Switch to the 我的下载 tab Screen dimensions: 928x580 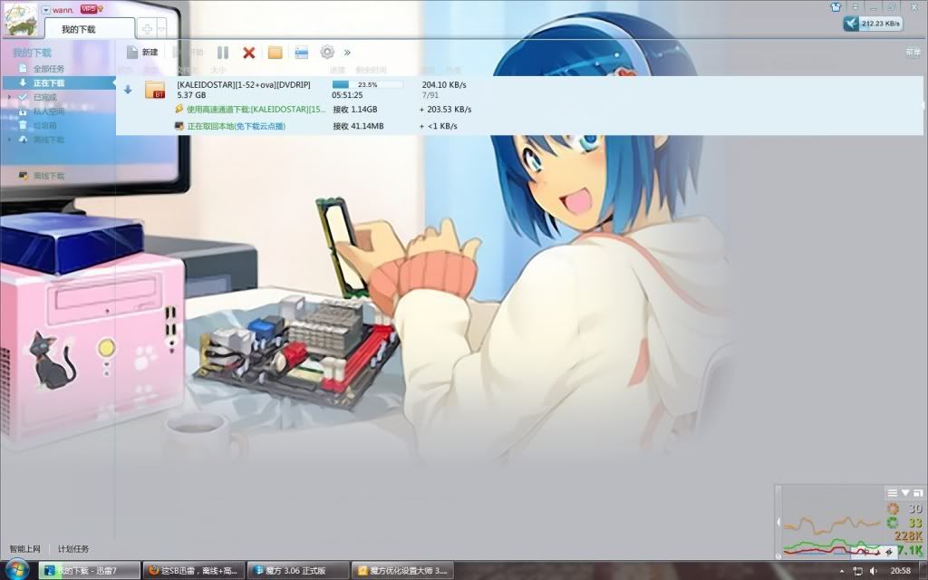[x=90, y=29]
